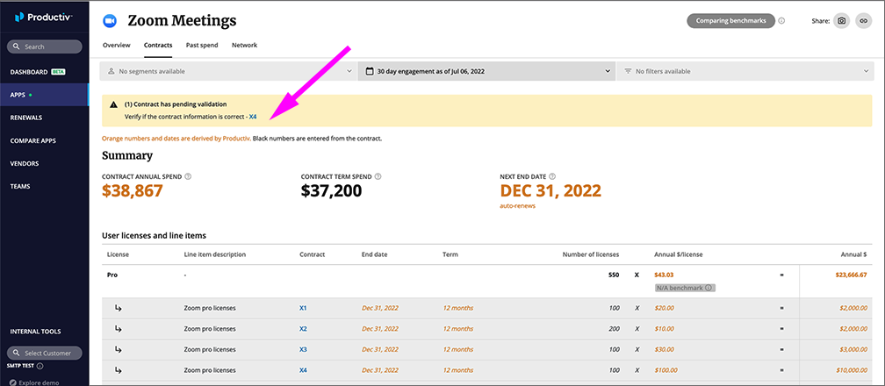
Task: Click the Select Customer field
Action: point(44,354)
